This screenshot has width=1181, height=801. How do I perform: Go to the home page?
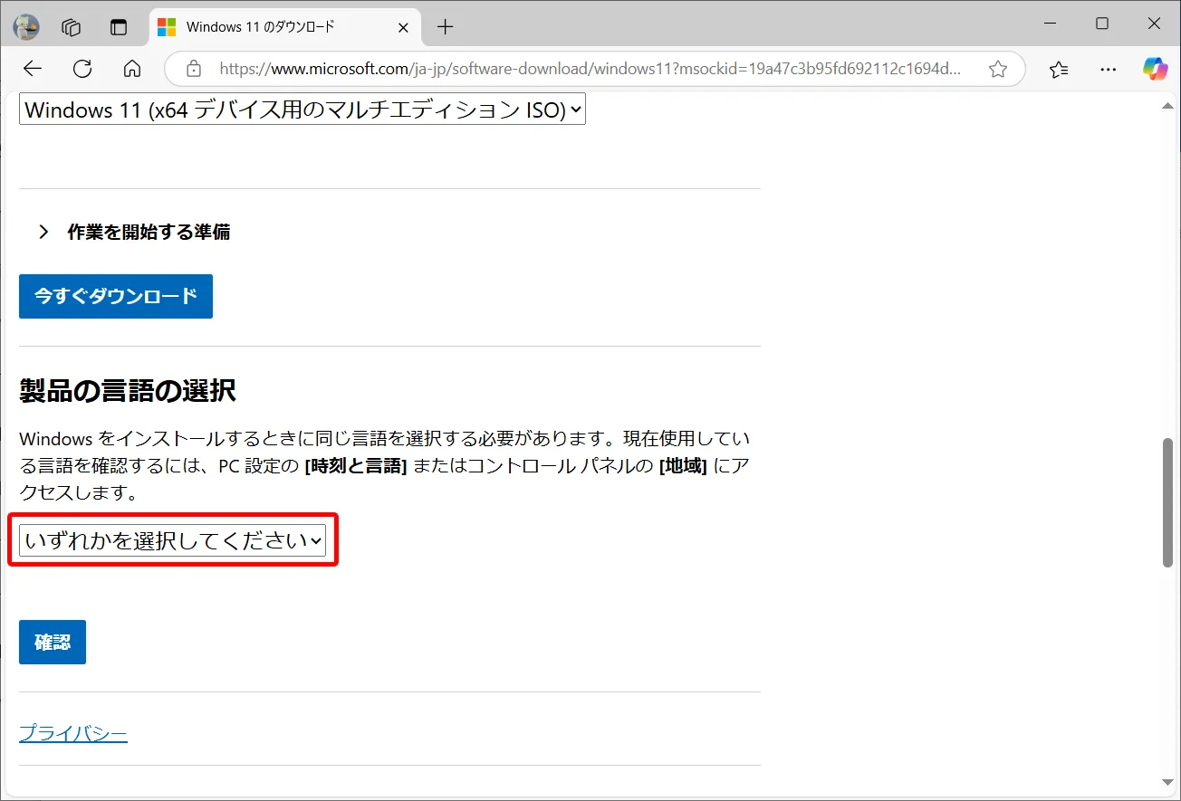pos(132,69)
